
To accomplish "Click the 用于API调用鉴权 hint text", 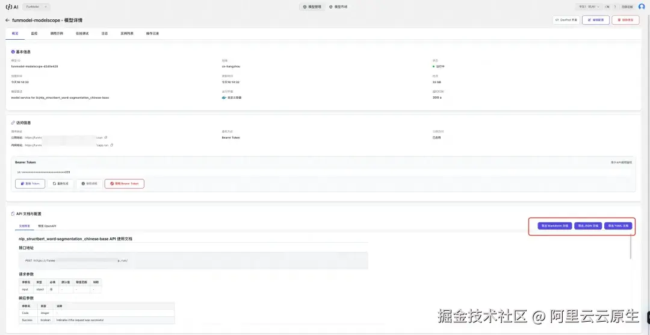I will pyautogui.click(x=621, y=162).
